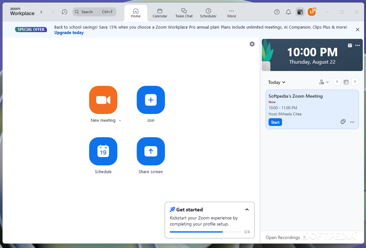The width and height of the screenshot is (366, 248).
Task: Open chat icon on Softpedia's Zoom Meeting card
Action: [x=343, y=122]
